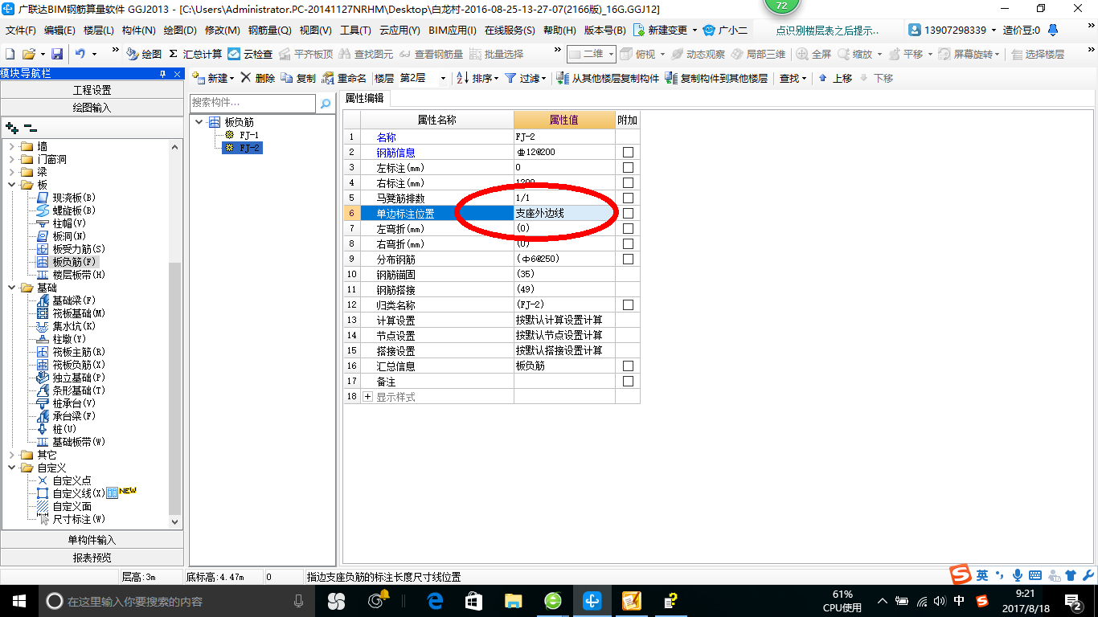The height and width of the screenshot is (617, 1098).
Task: Open 排序 sort options
Action: click(477, 78)
